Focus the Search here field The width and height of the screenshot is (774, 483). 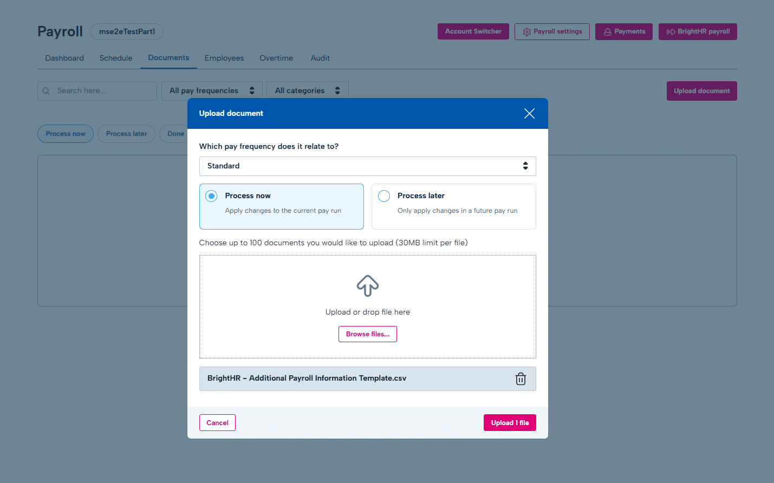[x=97, y=91]
